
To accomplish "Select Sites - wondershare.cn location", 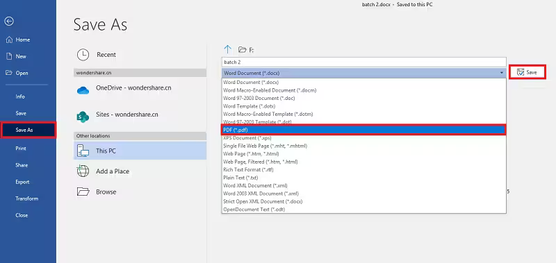I will (x=140, y=117).
